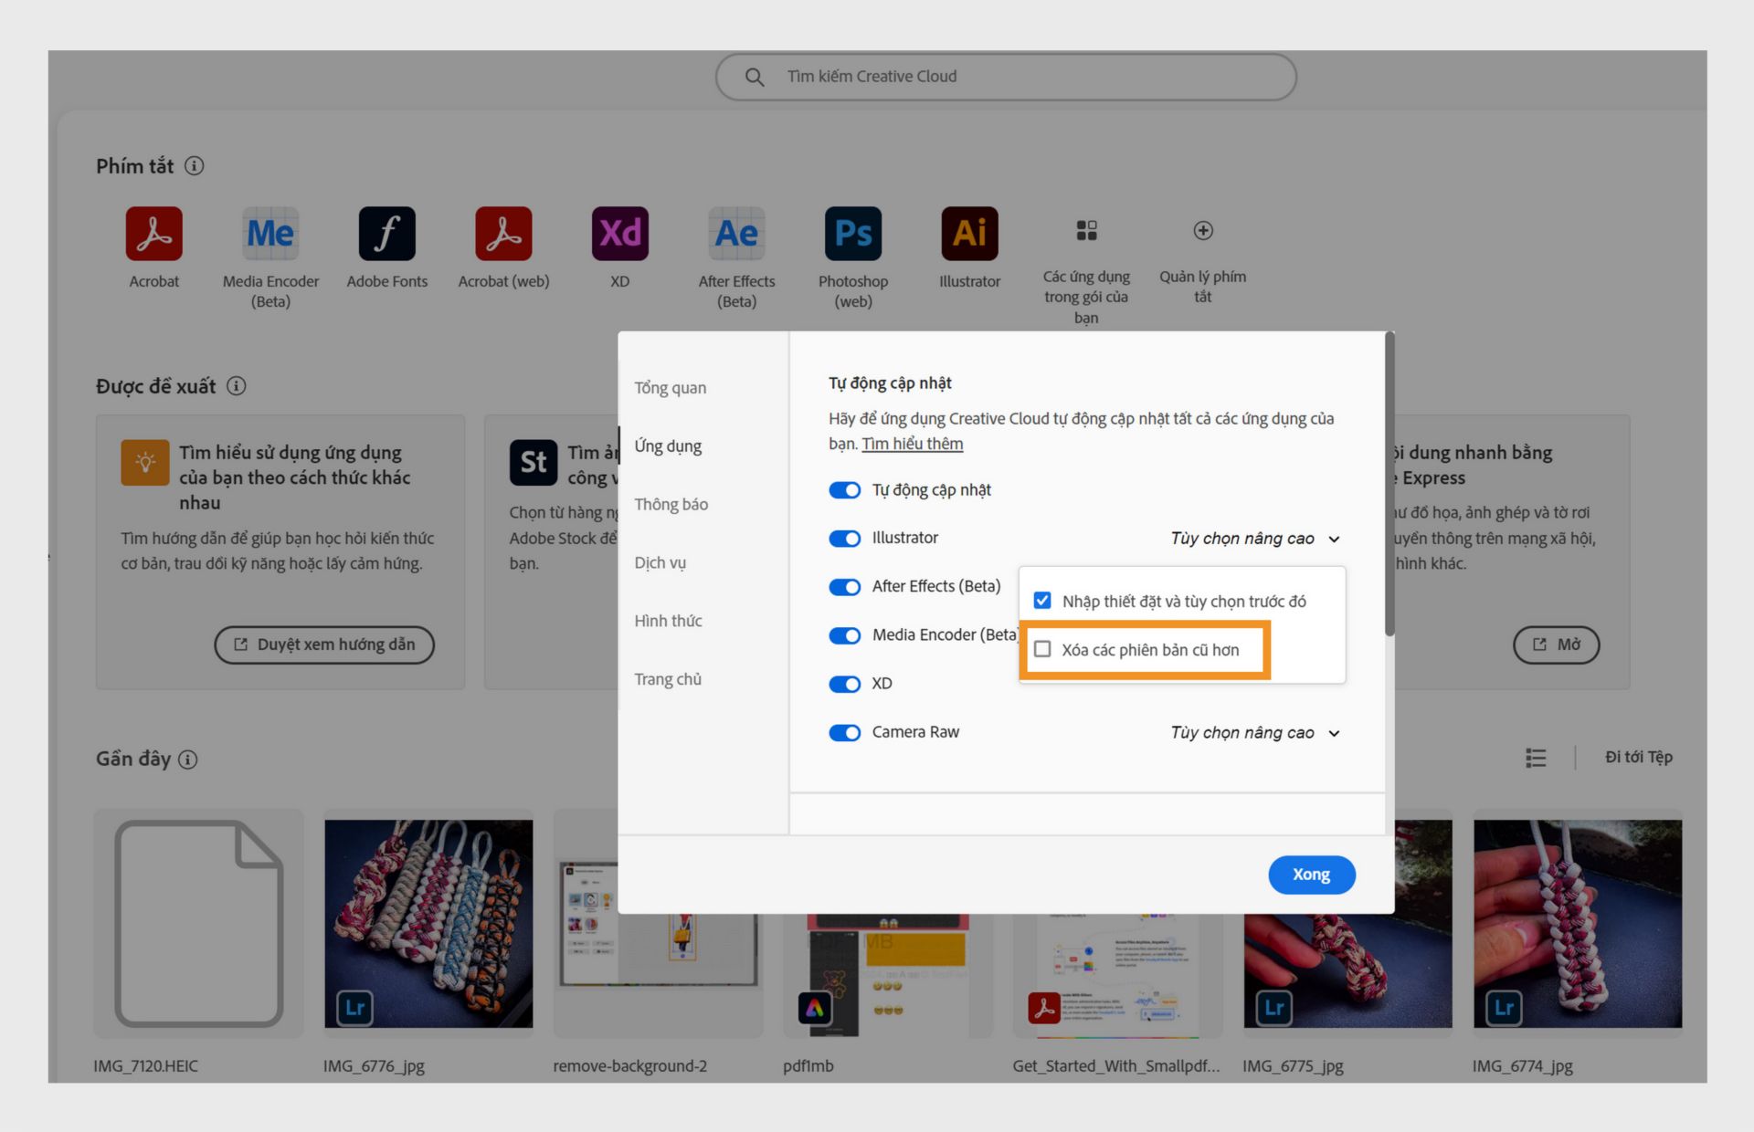
Task: Select the Thông báo settings tab
Action: [x=671, y=504]
